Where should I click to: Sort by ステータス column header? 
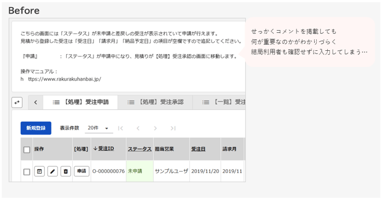(140, 149)
